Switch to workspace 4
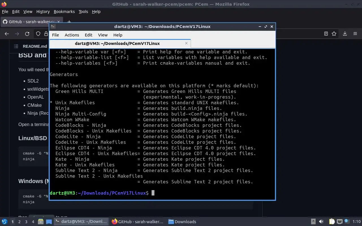This screenshot has height=226, width=362. click(x=33, y=222)
